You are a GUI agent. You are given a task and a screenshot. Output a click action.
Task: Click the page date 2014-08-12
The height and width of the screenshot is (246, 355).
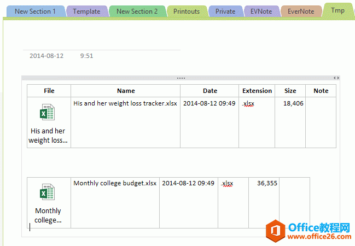point(46,56)
